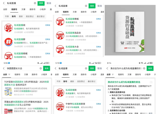
Task: Go back from the 沸点会 search page
Action: coord(107,68)
